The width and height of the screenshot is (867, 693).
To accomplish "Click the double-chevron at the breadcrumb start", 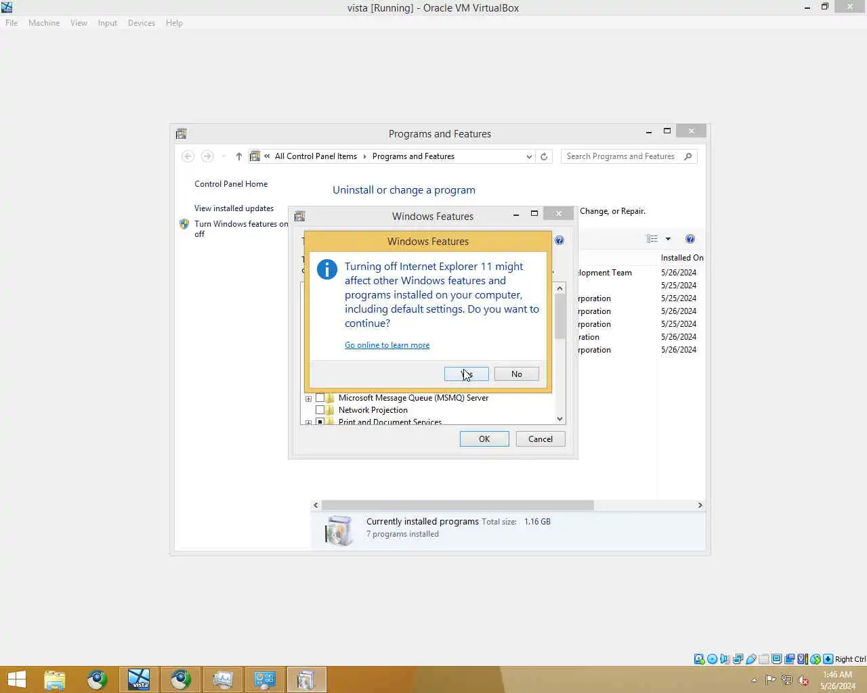I will (x=268, y=156).
